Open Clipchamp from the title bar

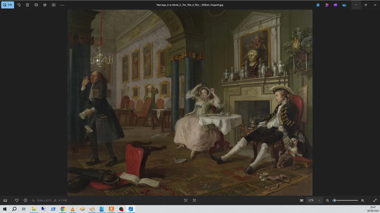click(335, 5)
